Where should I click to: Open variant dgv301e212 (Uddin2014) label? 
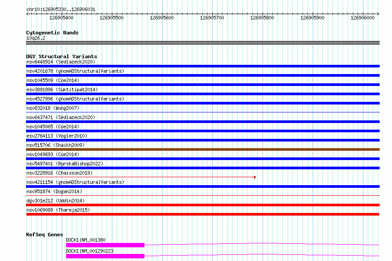click(55, 201)
